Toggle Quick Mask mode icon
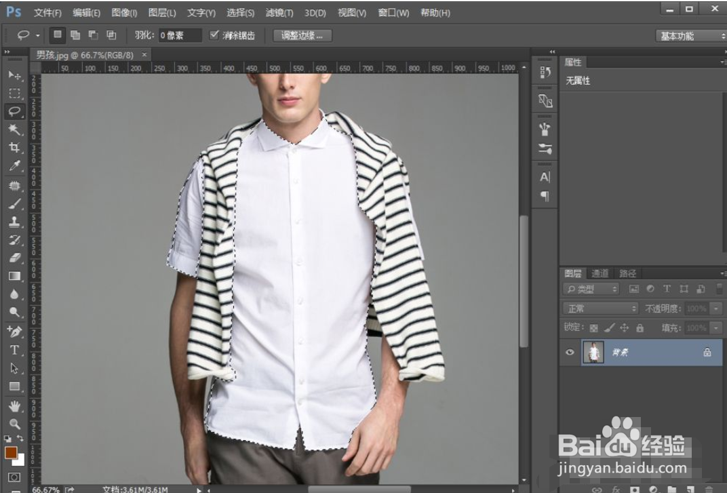Viewport: 727px width, 493px height. pos(14,477)
